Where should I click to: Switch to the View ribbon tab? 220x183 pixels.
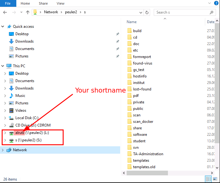pyautogui.click(x=60, y=3)
